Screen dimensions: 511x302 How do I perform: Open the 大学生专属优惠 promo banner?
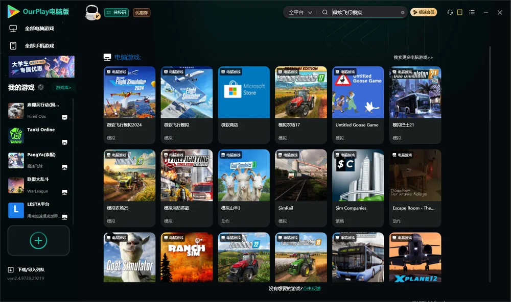click(41, 66)
